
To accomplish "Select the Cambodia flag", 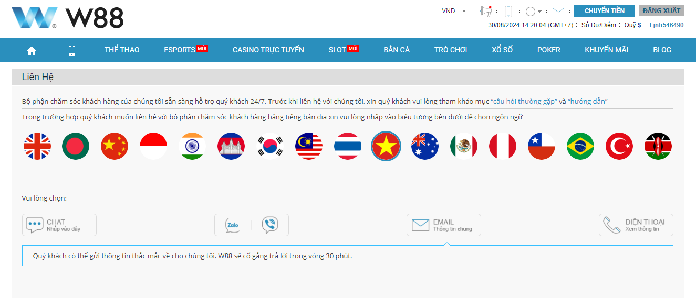I will 231,146.
